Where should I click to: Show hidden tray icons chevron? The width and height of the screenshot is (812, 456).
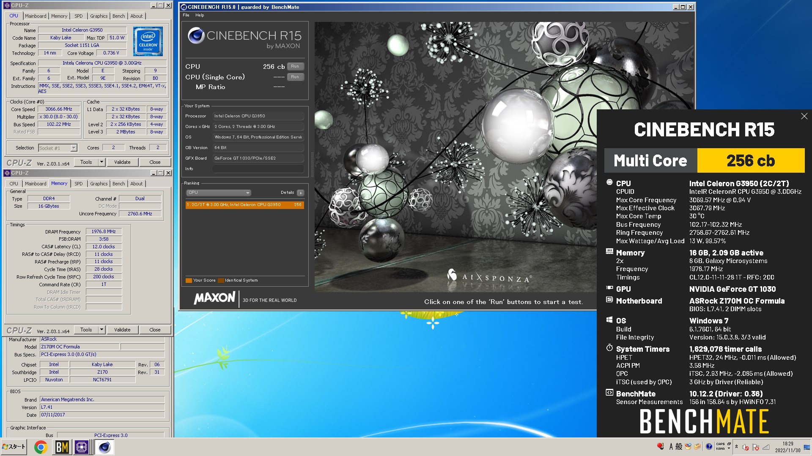[736, 447]
